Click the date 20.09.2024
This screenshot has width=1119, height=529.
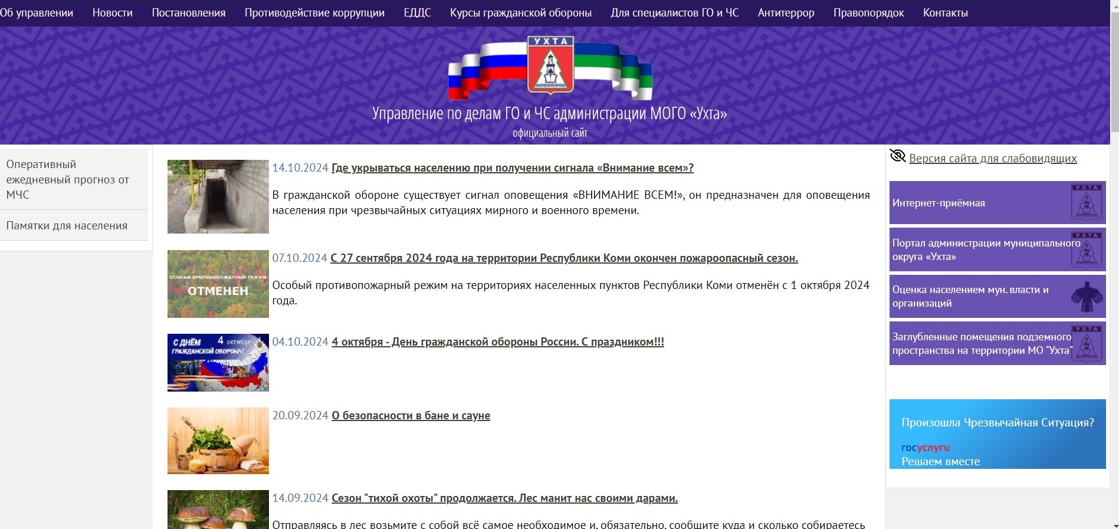point(300,416)
